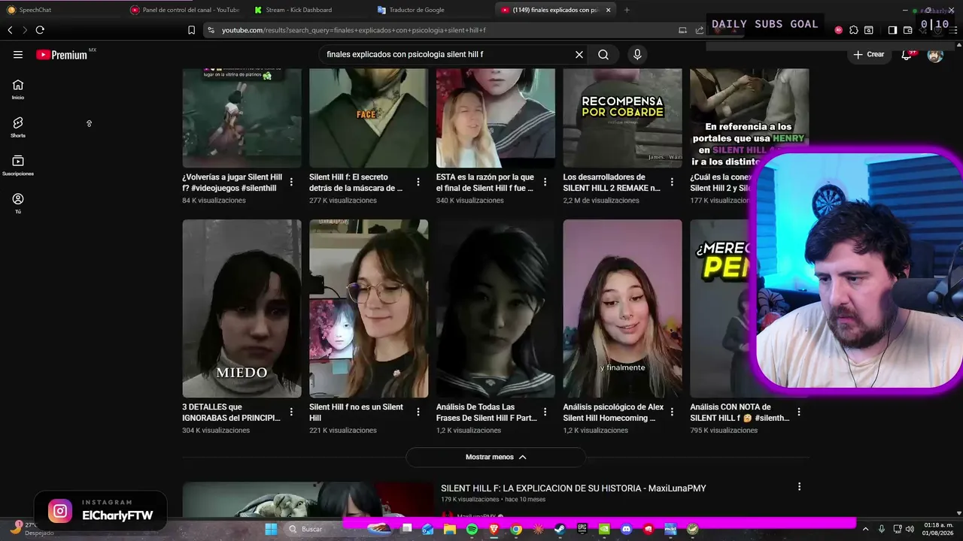Open the account avatar menu
Image resolution: width=963 pixels, height=541 pixels.
pos(935,55)
